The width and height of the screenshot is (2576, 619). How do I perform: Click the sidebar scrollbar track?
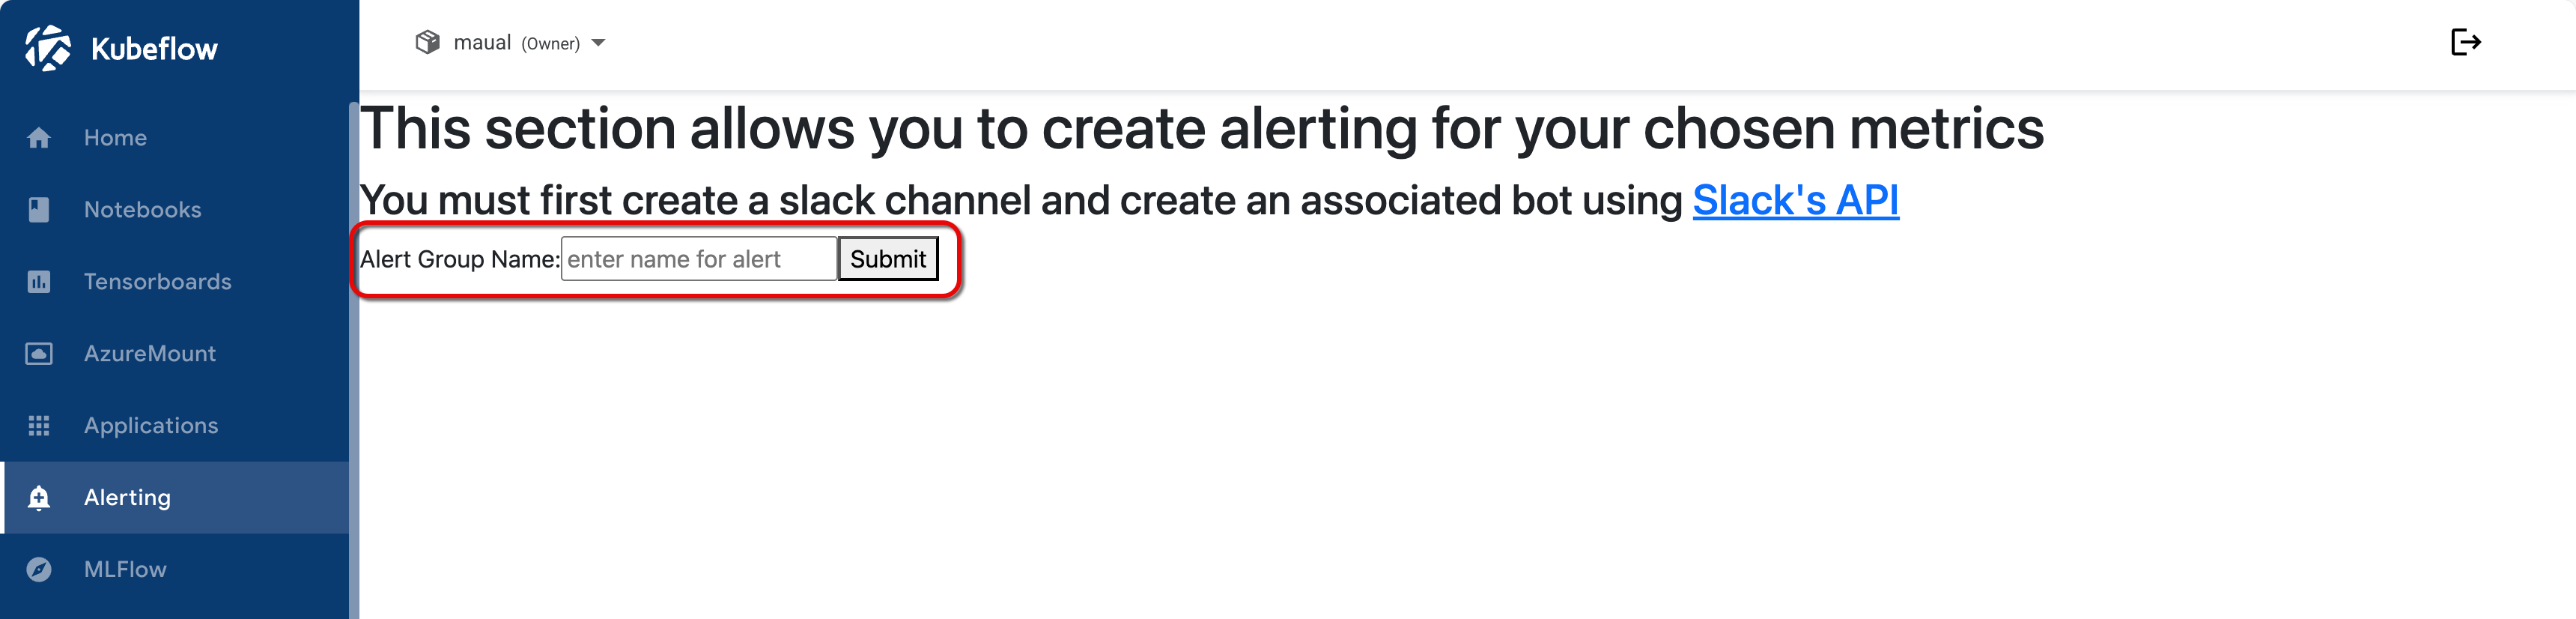pos(352,350)
